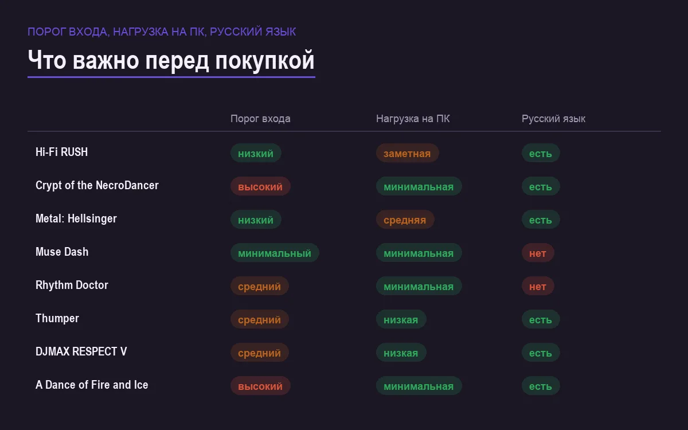Click "минимальная" load badge for Rhythm Doctor

coord(419,286)
